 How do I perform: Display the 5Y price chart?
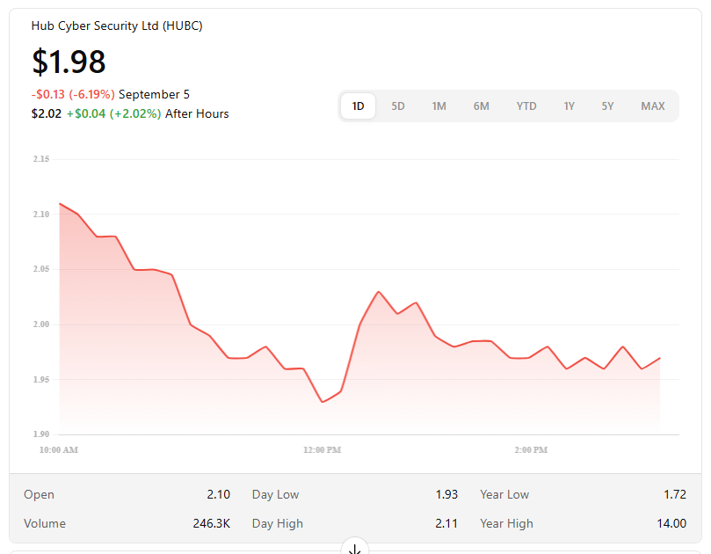tap(608, 106)
